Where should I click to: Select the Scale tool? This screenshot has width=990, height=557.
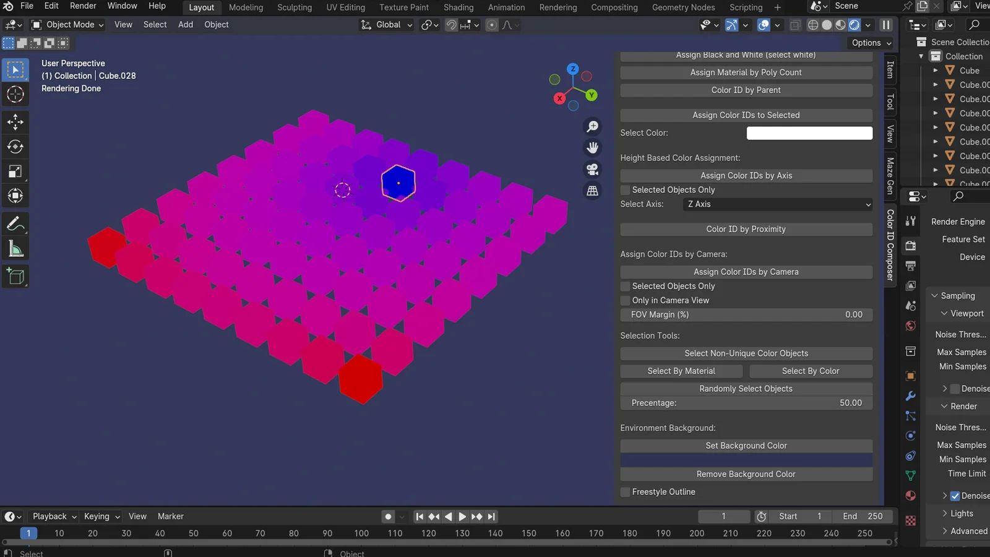(15, 171)
